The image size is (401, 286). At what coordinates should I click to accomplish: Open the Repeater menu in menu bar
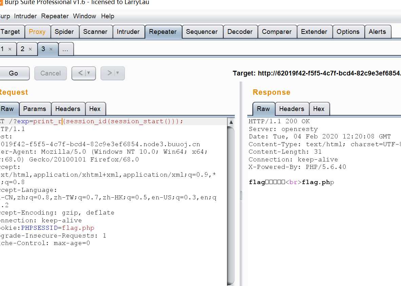coord(55,16)
